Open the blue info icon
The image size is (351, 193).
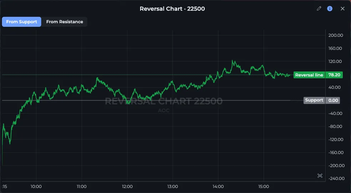[x=330, y=9]
